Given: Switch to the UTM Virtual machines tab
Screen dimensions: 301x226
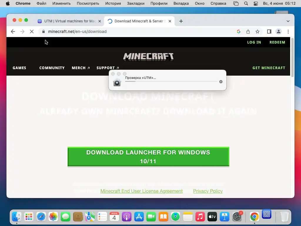Looking at the screenshot, I should click(x=69, y=21).
